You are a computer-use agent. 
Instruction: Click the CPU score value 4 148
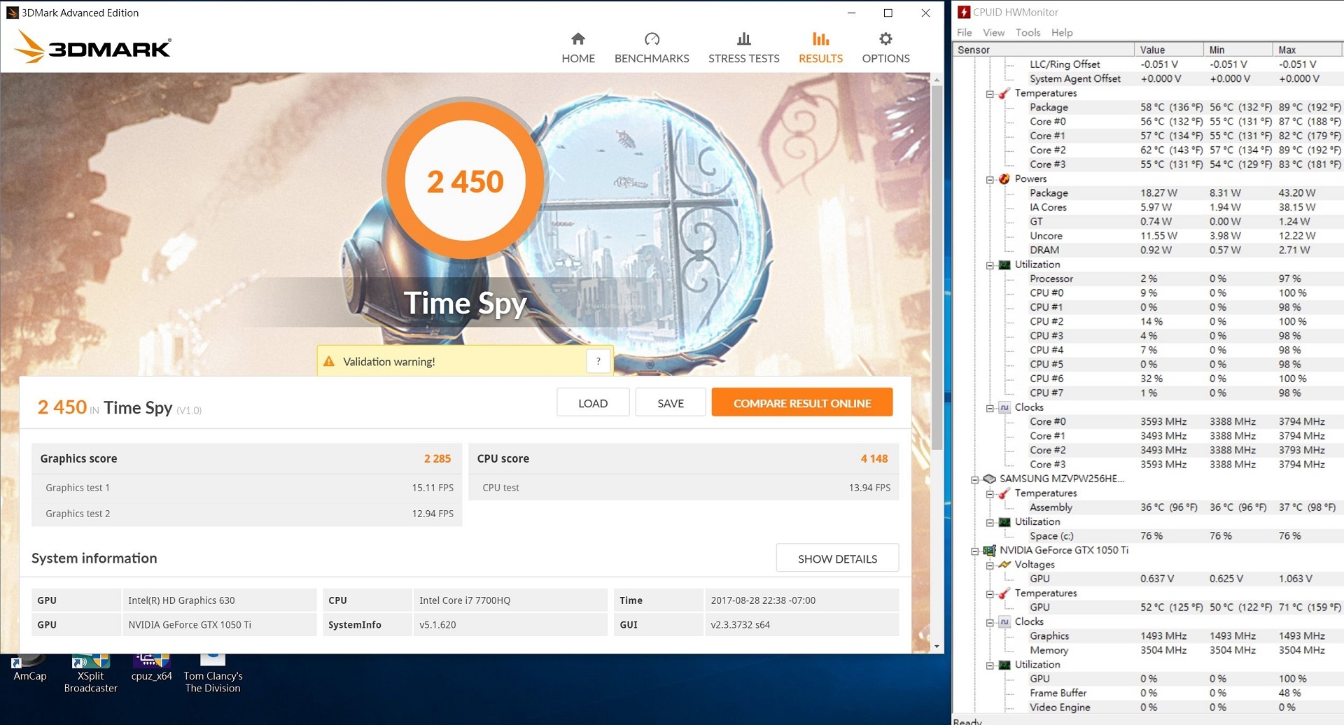tap(874, 458)
